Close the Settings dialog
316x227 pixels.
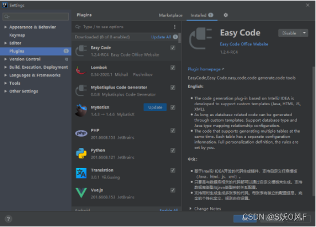click(x=307, y=5)
